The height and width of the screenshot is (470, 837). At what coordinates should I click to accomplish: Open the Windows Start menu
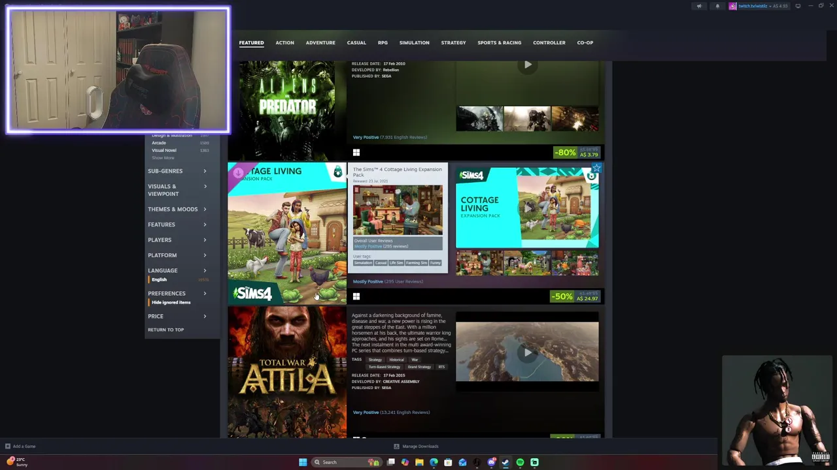(303, 462)
